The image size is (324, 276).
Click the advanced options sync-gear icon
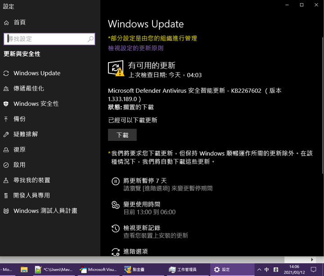(x=116, y=252)
